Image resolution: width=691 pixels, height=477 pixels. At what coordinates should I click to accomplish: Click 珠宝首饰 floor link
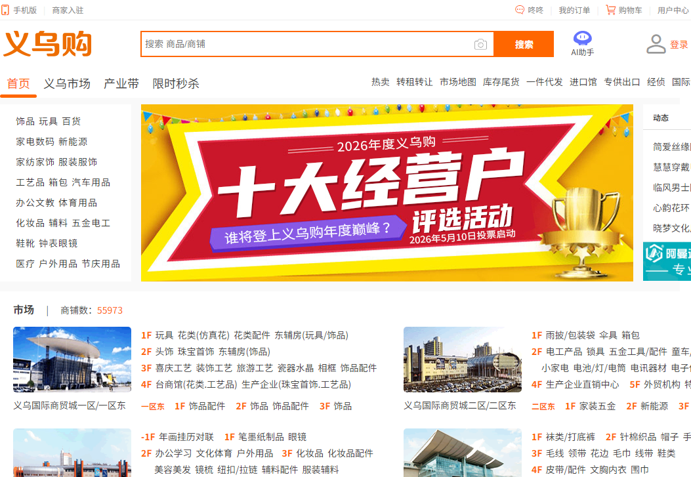click(196, 352)
